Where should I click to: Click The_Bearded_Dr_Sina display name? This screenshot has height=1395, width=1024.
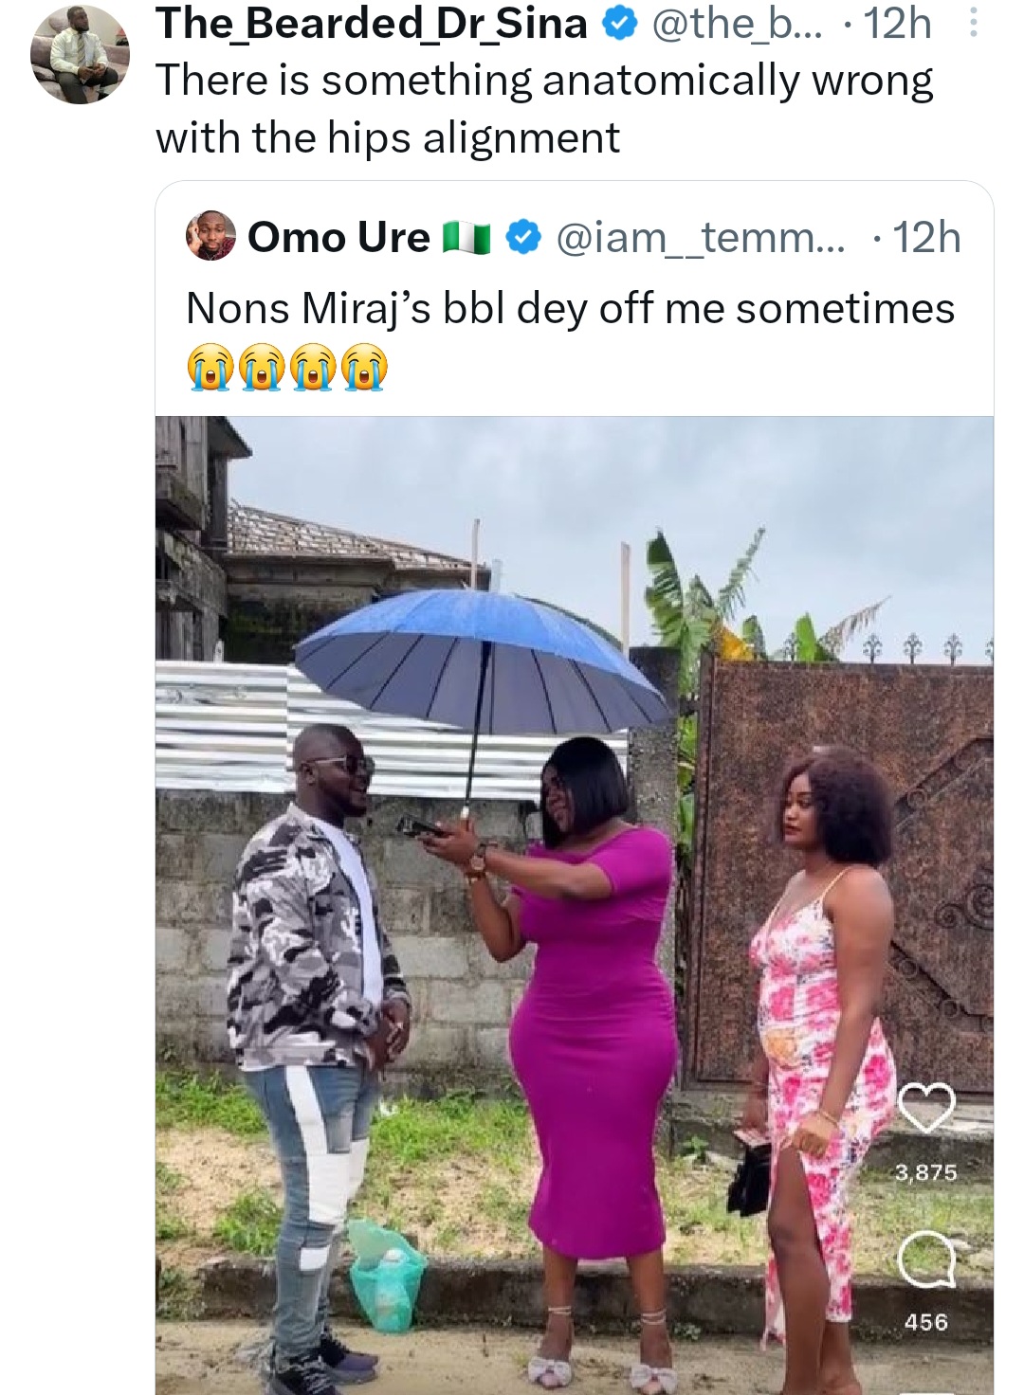(x=371, y=24)
